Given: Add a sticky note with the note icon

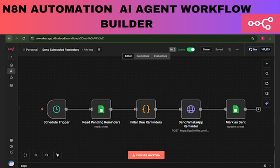Looking at the screenshot, I should (267, 83).
